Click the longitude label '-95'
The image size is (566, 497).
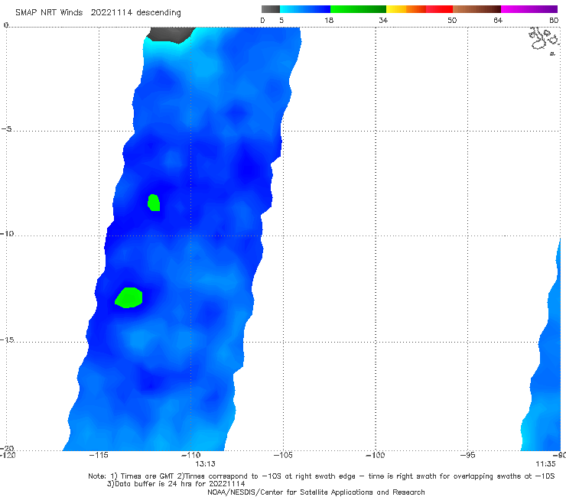tap(467, 455)
